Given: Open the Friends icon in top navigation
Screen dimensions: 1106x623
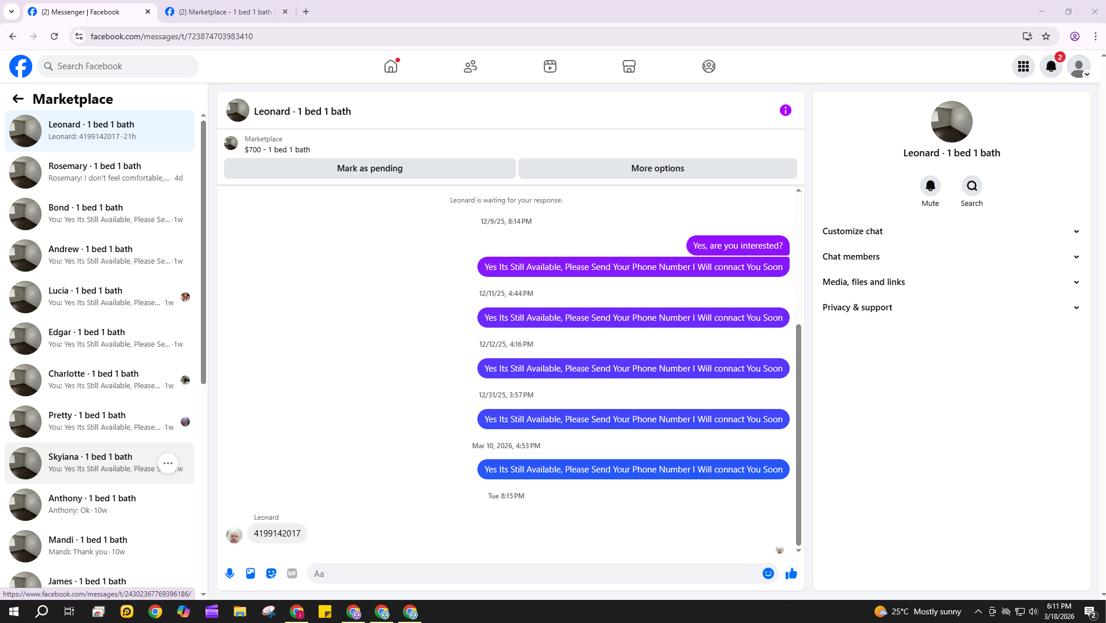Looking at the screenshot, I should (470, 66).
